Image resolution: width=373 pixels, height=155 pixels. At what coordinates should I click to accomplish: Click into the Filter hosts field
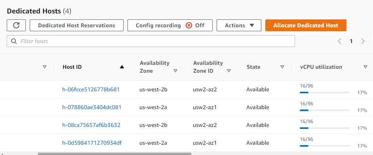[151, 41]
